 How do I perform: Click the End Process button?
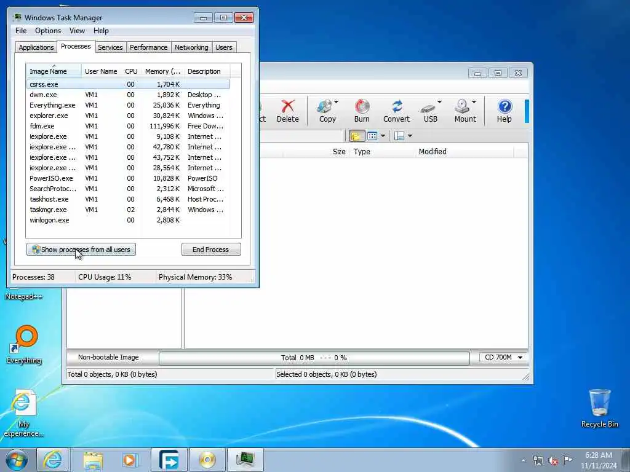click(x=211, y=250)
